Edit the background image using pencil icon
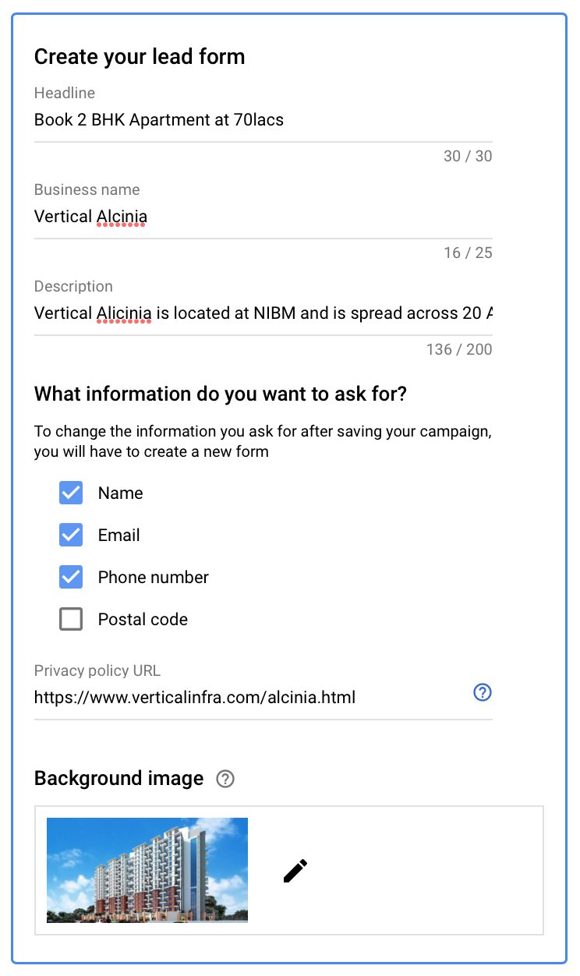580x976 pixels. coord(295,871)
